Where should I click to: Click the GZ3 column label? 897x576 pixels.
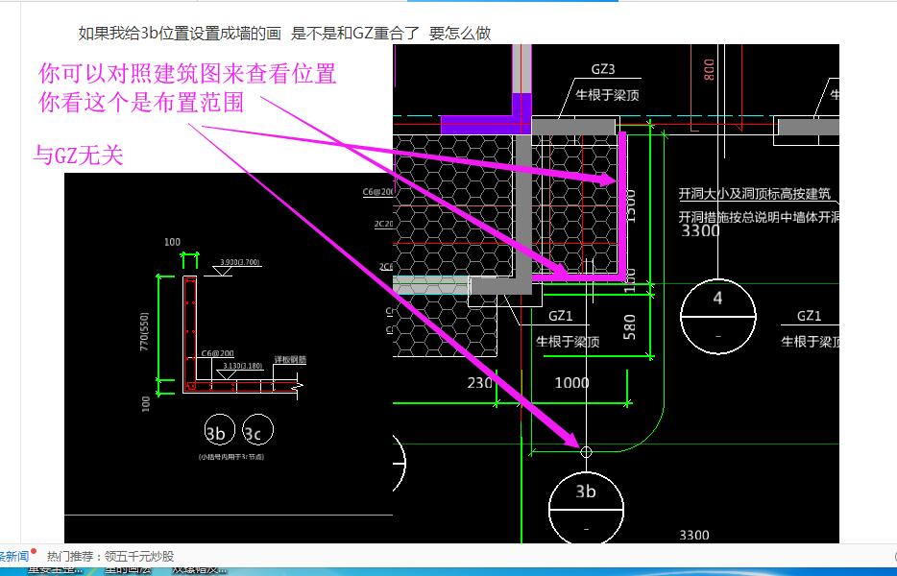[603, 69]
